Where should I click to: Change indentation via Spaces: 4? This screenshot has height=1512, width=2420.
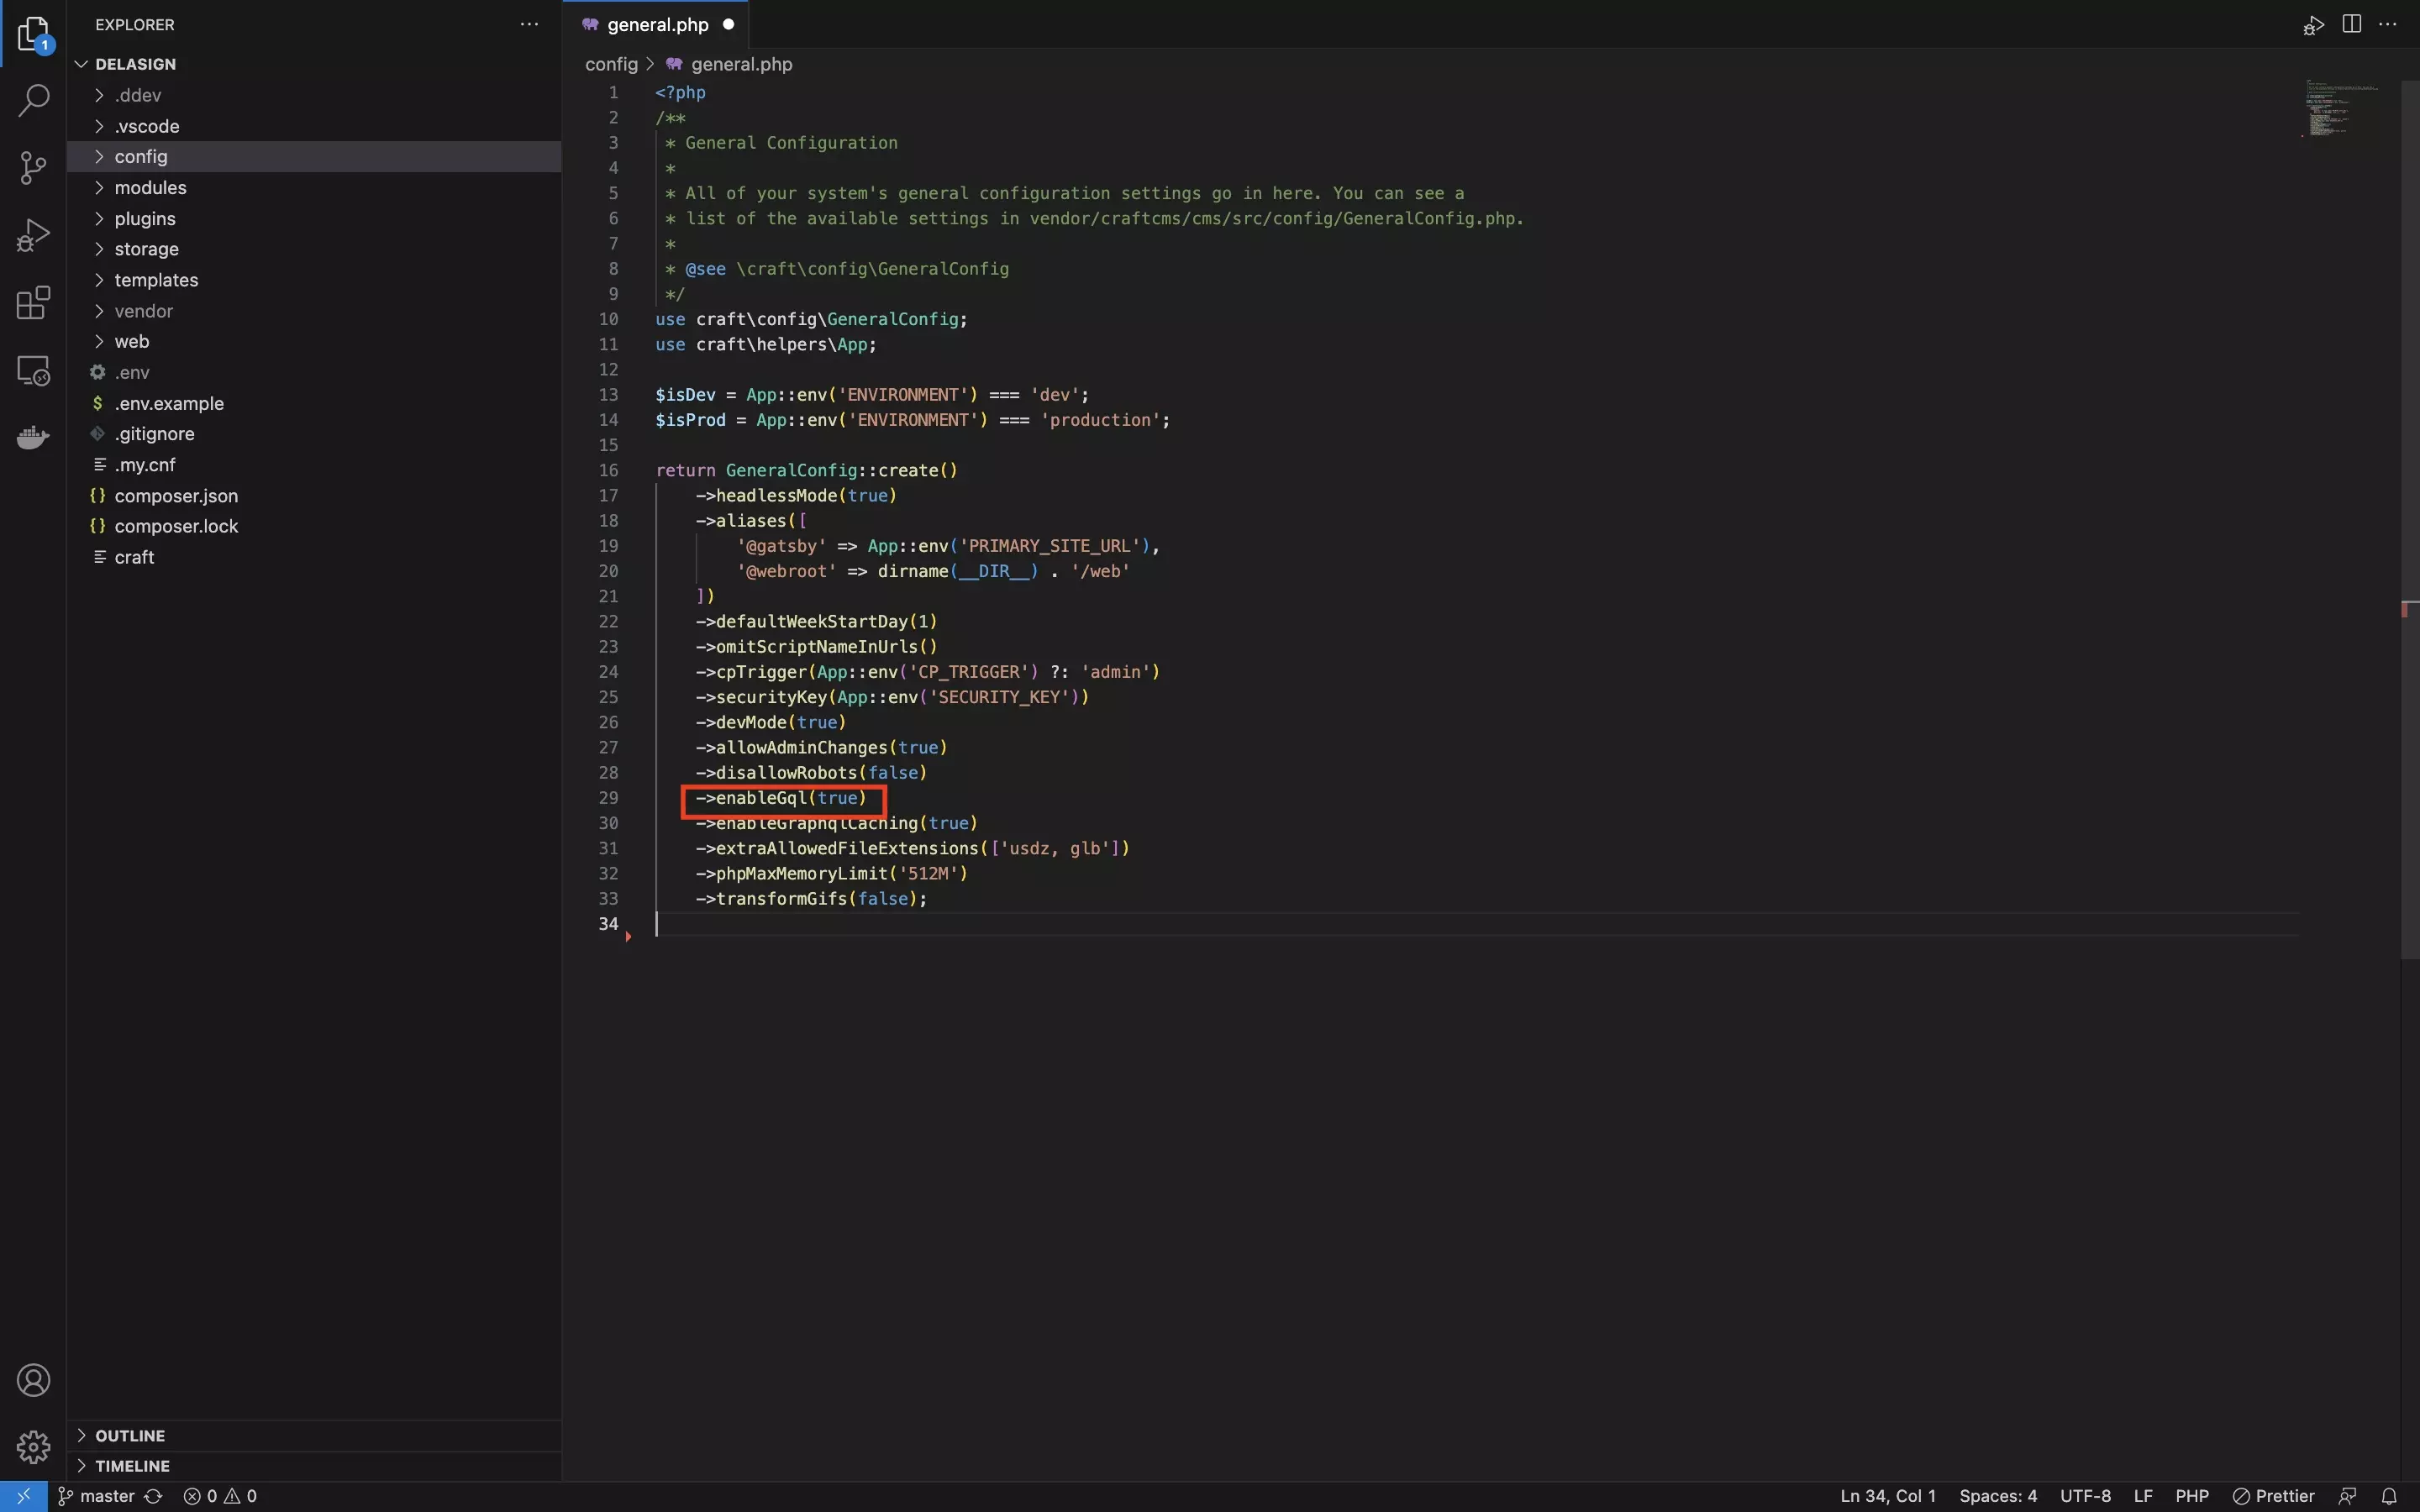[x=1997, y=1496]
